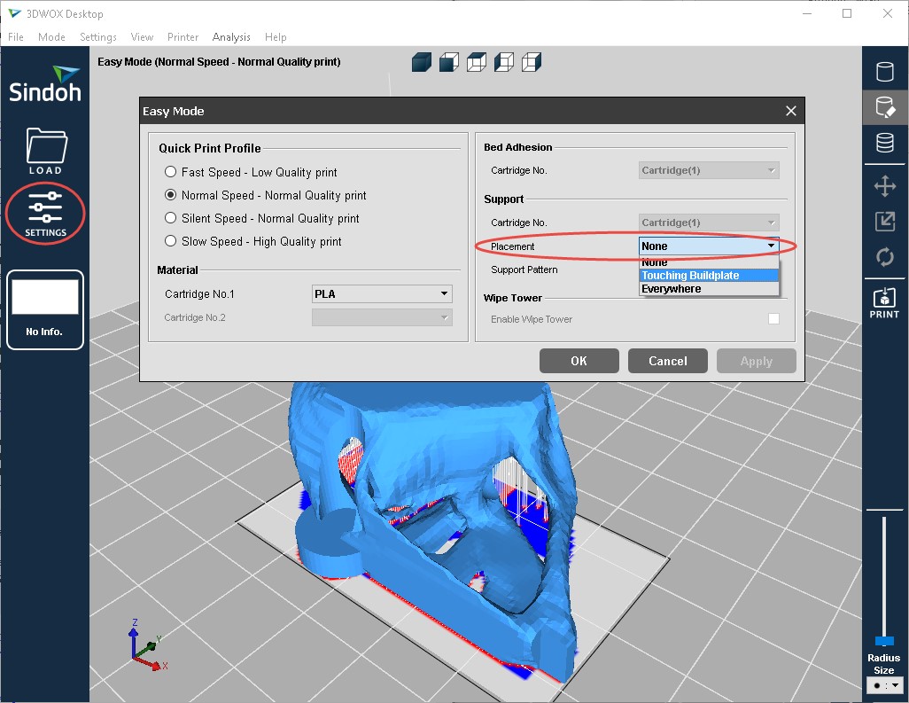Select the Scale tool icon

[x=885, y=221]
